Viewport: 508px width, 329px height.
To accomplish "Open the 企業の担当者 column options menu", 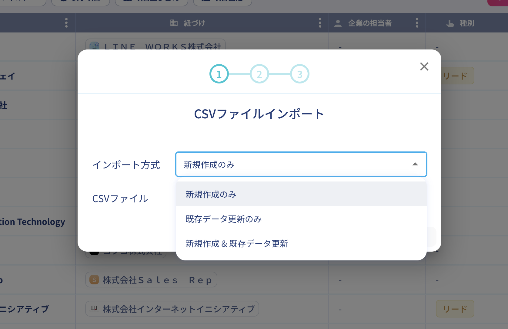I will [417, 23].
